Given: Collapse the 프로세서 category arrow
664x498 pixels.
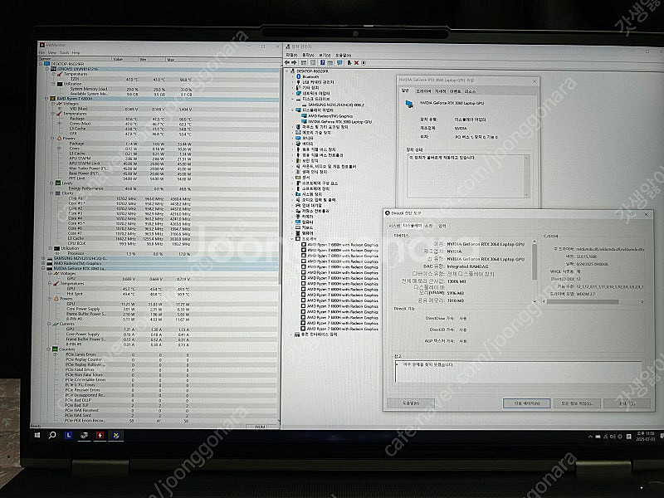Looking at the screenshot, I should pyautogui.click(x=292, y=239).
